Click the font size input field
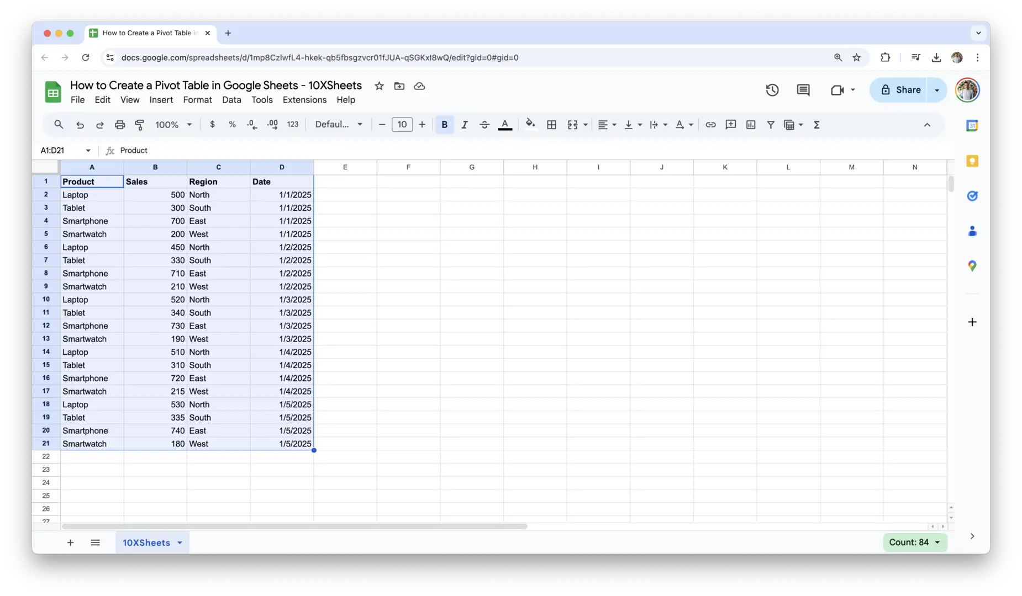Image resolution: width=1022 pixels, height=596 pixels. pos(402,125)
